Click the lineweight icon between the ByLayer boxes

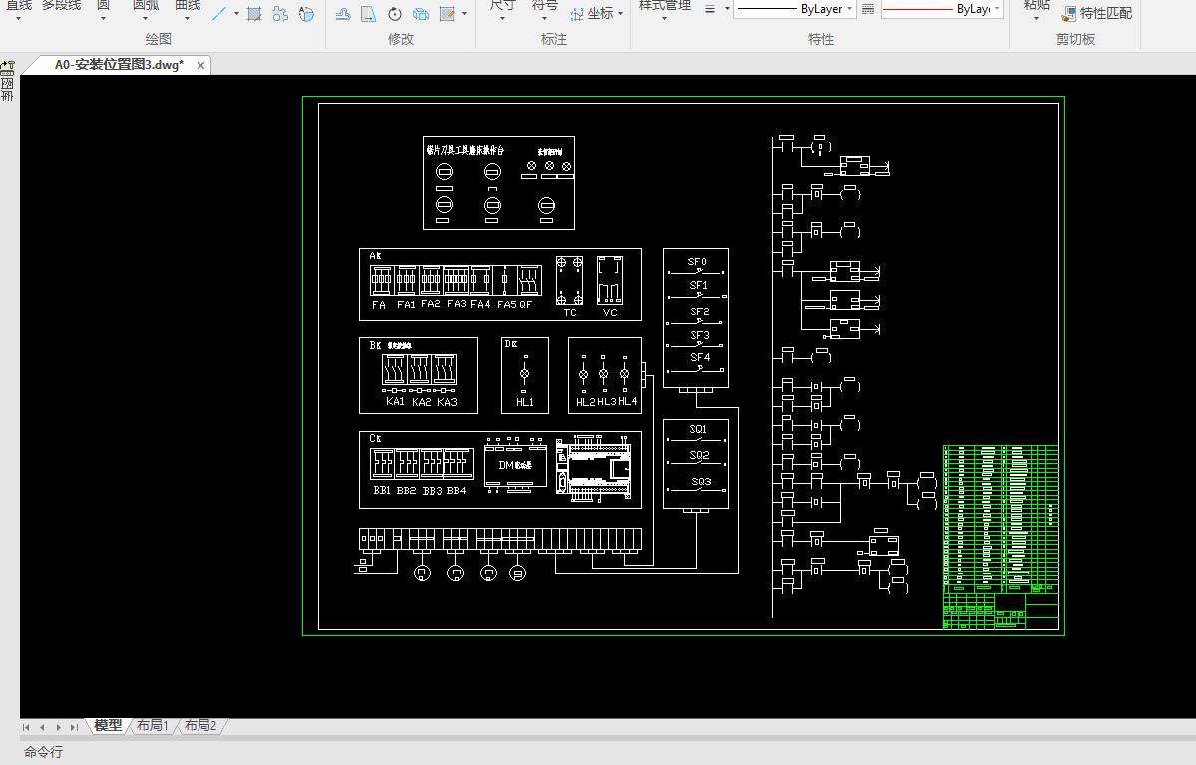coord(867,9)
